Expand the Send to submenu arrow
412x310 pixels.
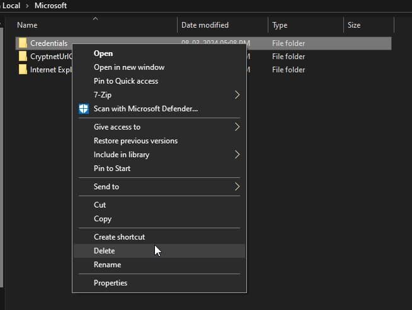237,187
